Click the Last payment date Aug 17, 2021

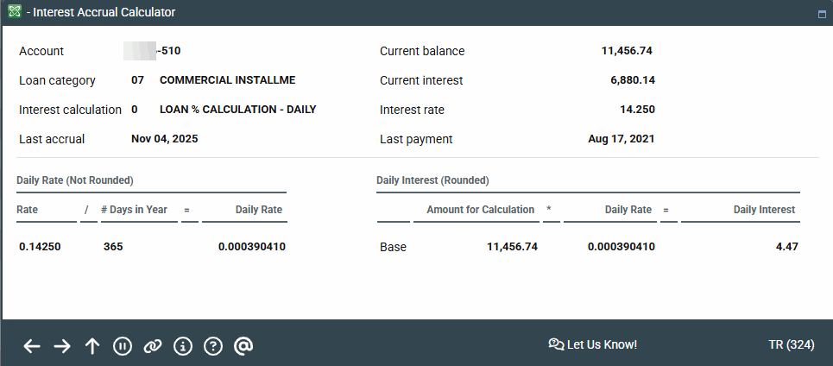click(x=620, y=139)
